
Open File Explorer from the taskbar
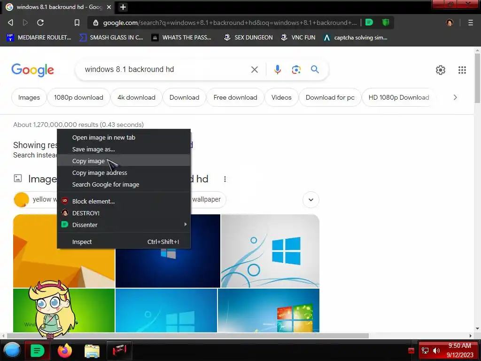pos(92,351)
